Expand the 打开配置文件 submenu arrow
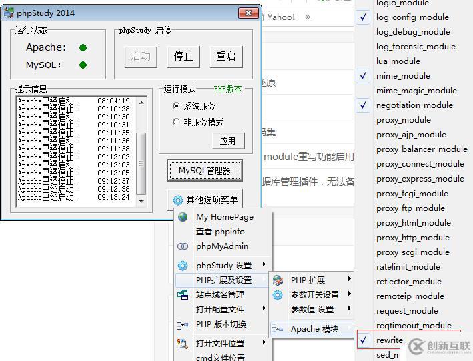The height and width of the screenshot is (361, 473). (x=264, y=308)
